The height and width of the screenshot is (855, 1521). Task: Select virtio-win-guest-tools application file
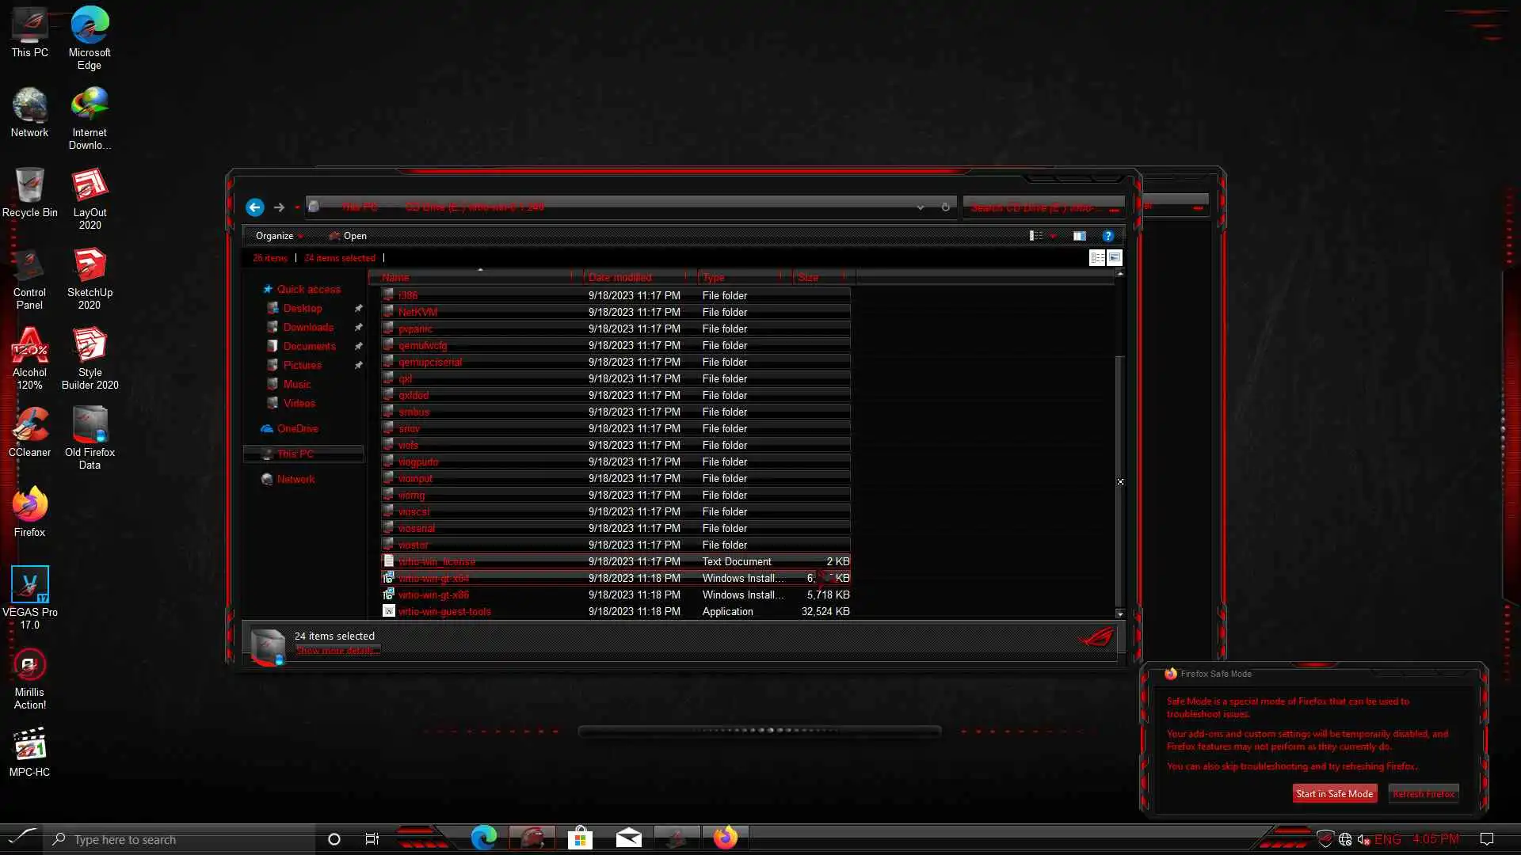tap(444, 611)
